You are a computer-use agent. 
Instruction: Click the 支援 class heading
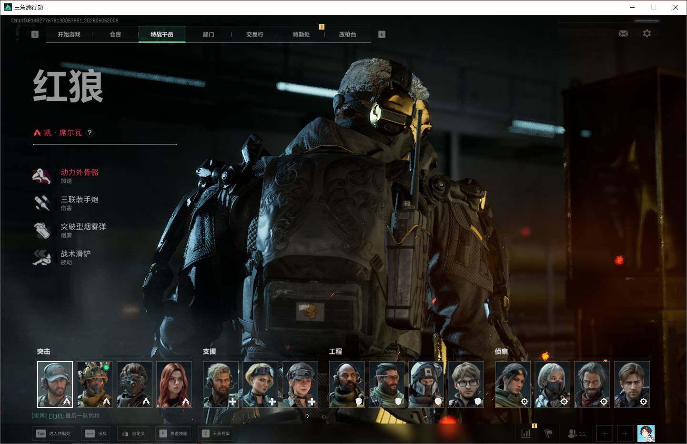click(x=210, y=352)
